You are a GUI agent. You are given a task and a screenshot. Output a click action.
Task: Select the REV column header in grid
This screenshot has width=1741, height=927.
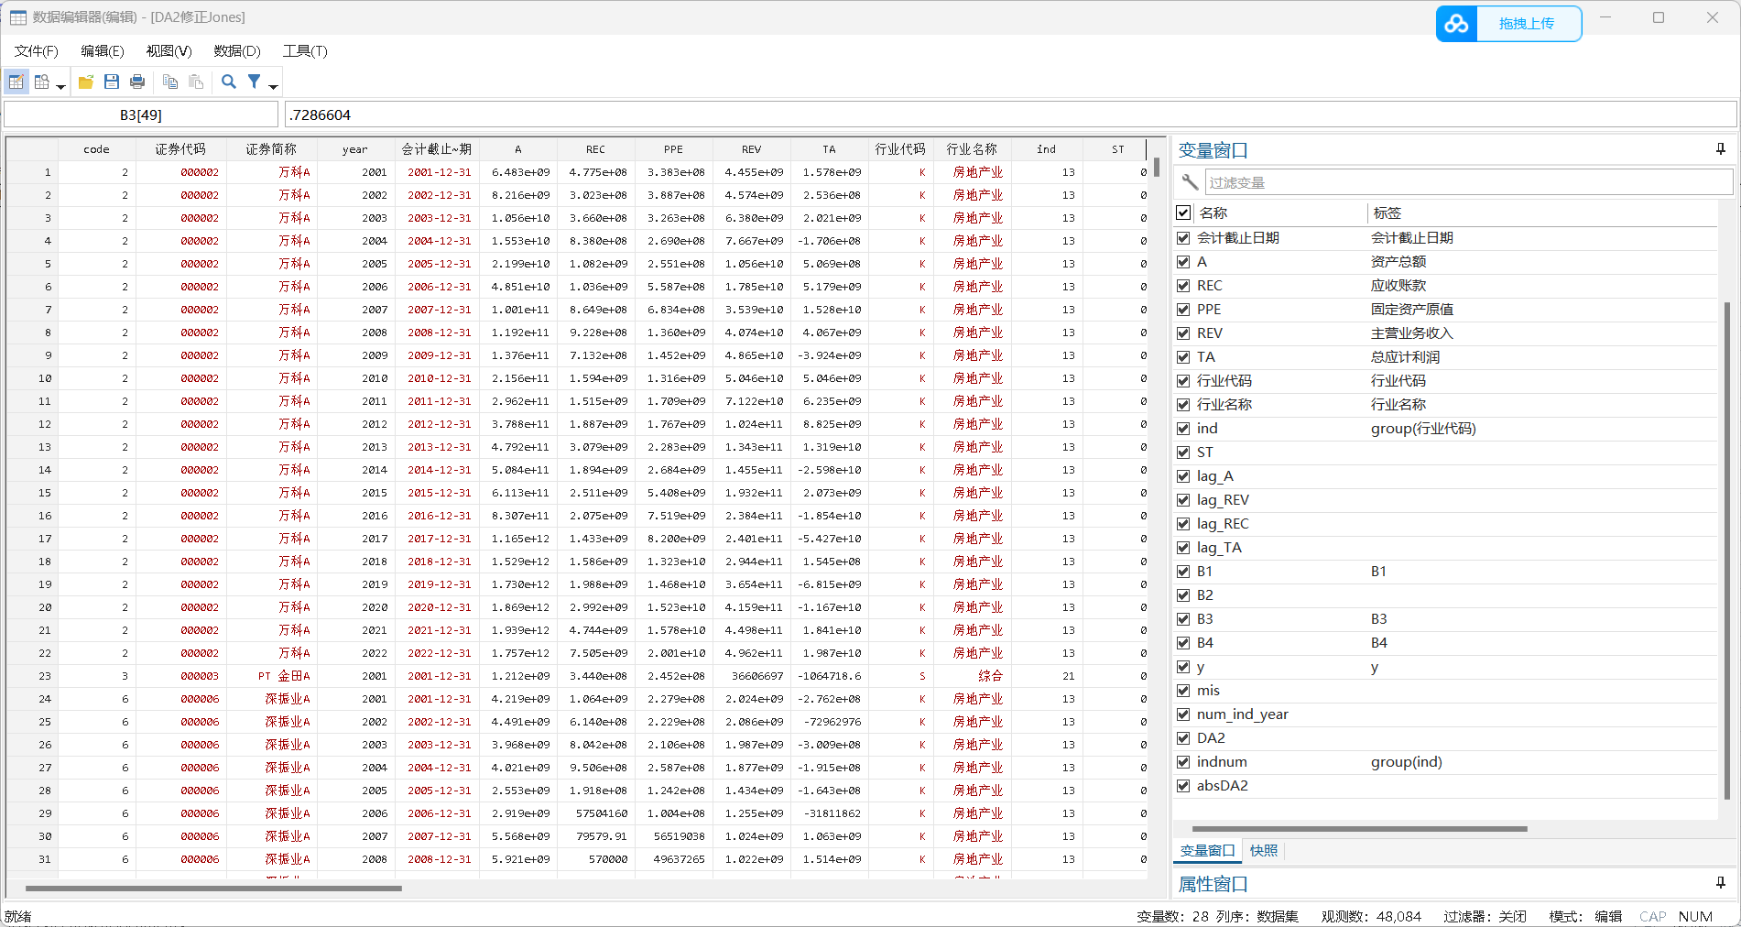pyautogui.click(x=752, y=149)
